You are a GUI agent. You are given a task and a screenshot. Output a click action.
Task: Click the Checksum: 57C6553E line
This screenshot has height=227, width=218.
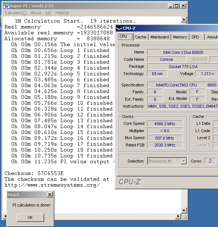(x=34, y=173)
